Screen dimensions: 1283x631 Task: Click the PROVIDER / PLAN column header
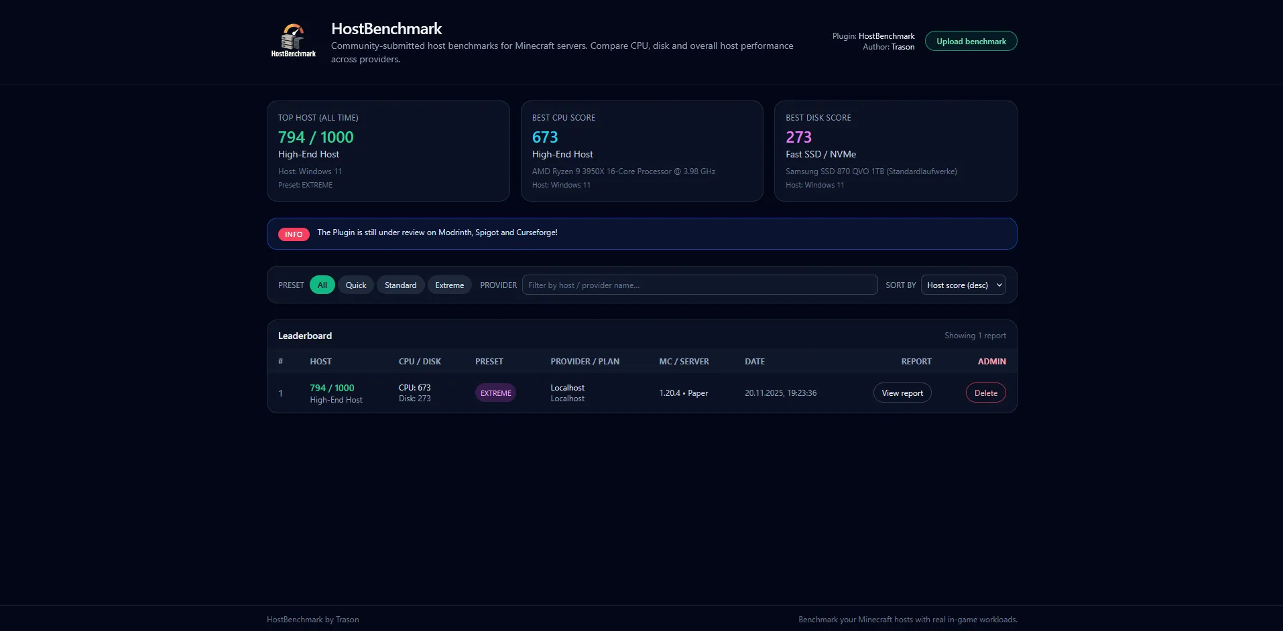tap(585, 362)
